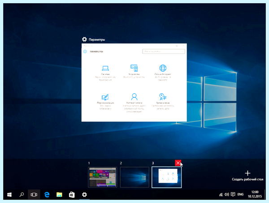Open Settings gear on taskbar
Viewport: 269px width, 203px height.
click(84, 194)
